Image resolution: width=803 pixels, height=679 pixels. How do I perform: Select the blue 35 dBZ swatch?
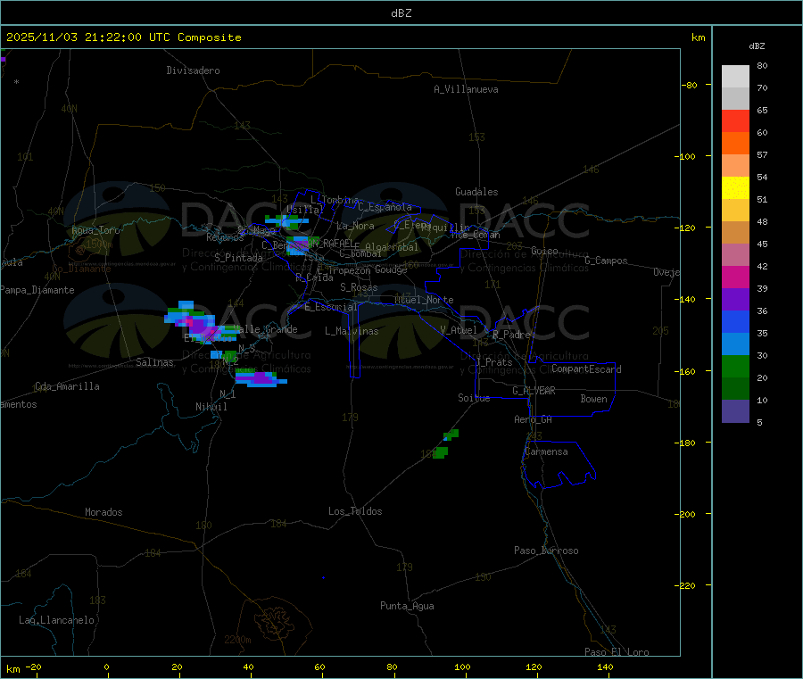[735, 321]
